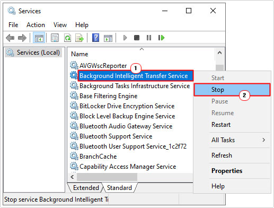
Task: Switch to the Extended tab
Action: pos(86,188)
